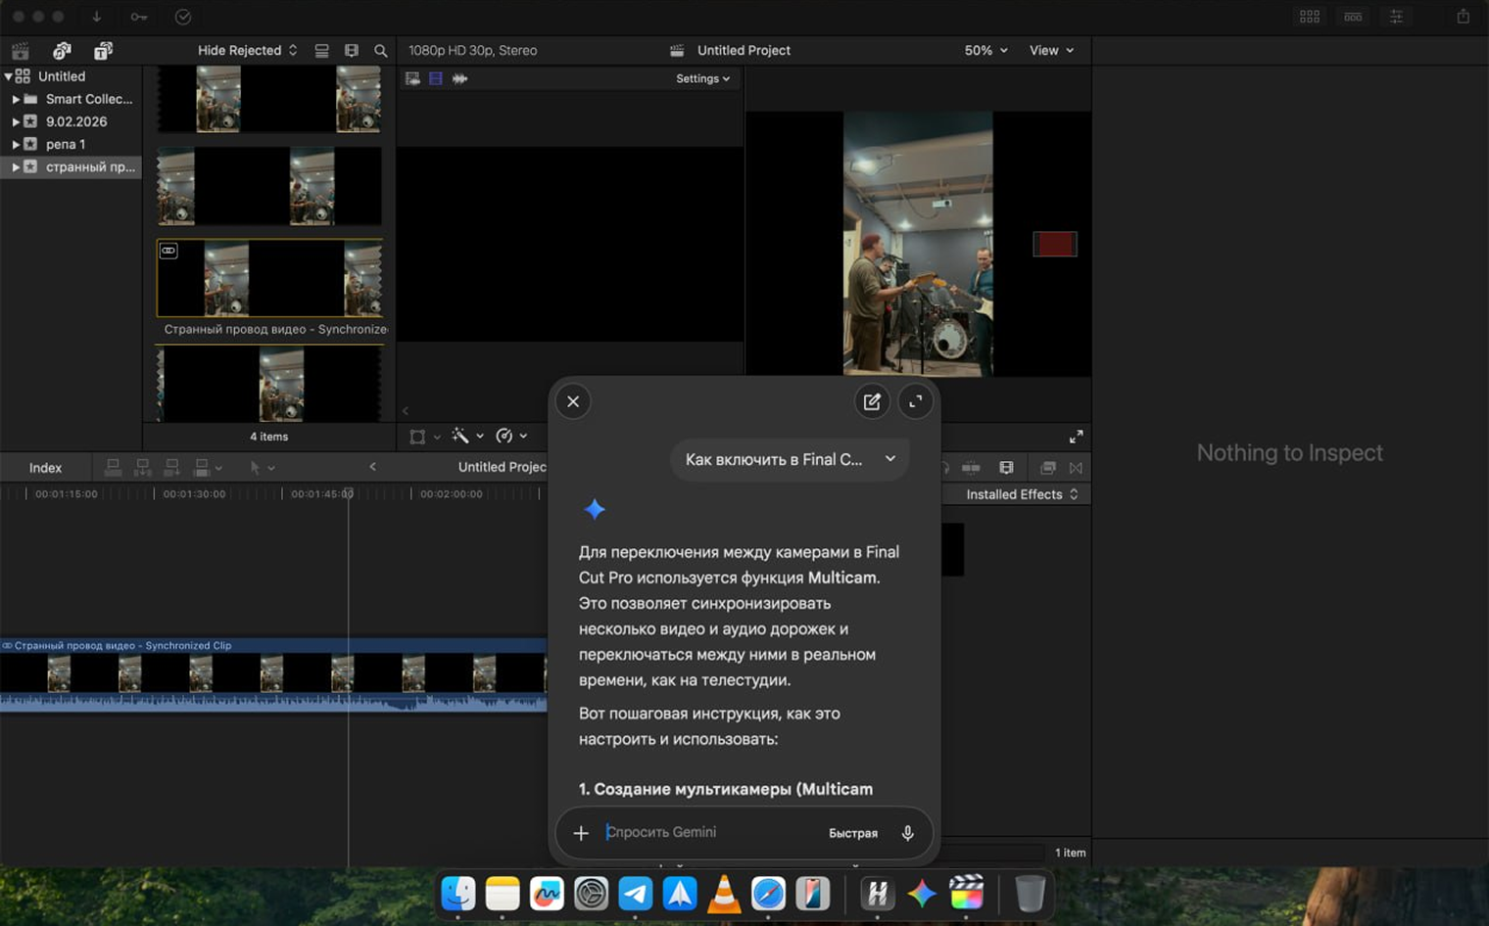1489x926 pixels.
Task: Click Untitled Project title above viewer
Action: [x=744, y=50]
